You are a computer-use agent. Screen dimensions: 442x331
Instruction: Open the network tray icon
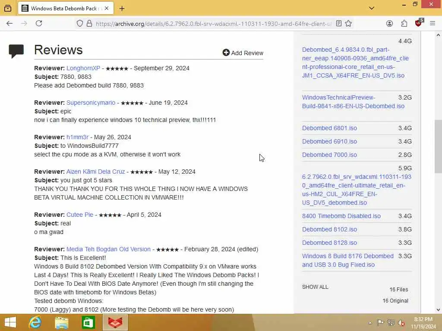pos(391,322)
